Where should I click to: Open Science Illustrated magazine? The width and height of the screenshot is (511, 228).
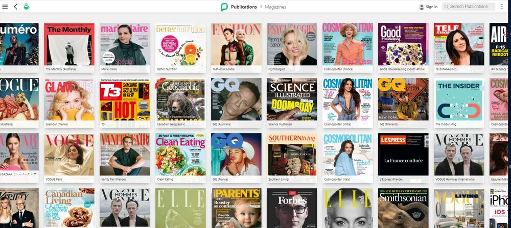point(292,99)
